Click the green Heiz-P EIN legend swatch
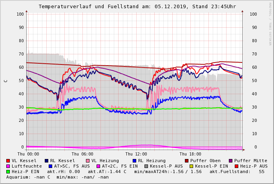The height and width of the screenshot is (184, 274). click(x=8, y=172)
